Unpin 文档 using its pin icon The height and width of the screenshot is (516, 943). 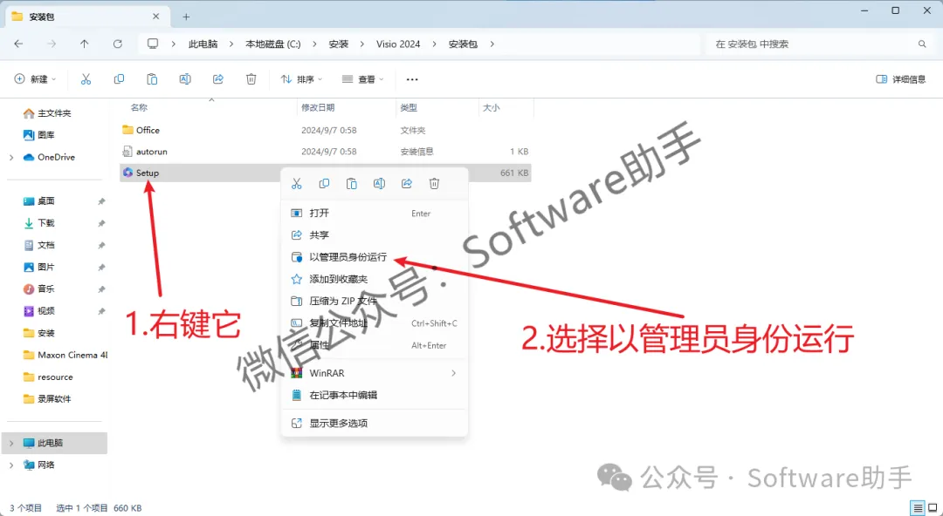click(101, 245)
